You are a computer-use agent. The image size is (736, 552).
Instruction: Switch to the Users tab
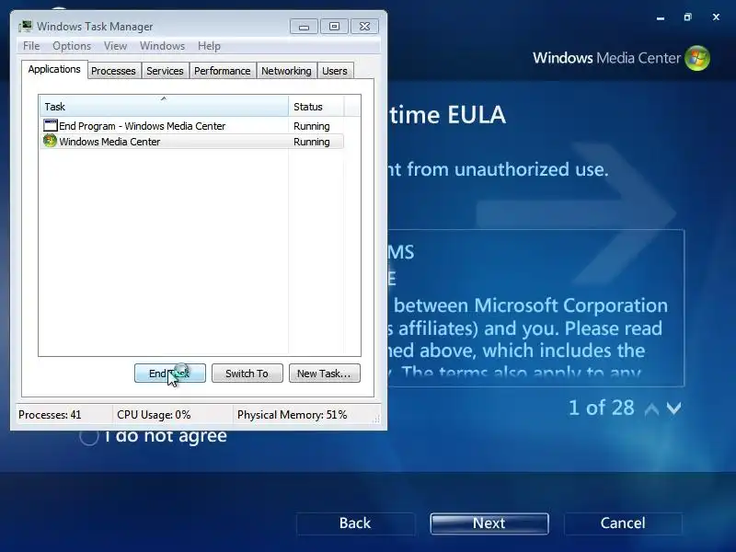click(335, 71)
